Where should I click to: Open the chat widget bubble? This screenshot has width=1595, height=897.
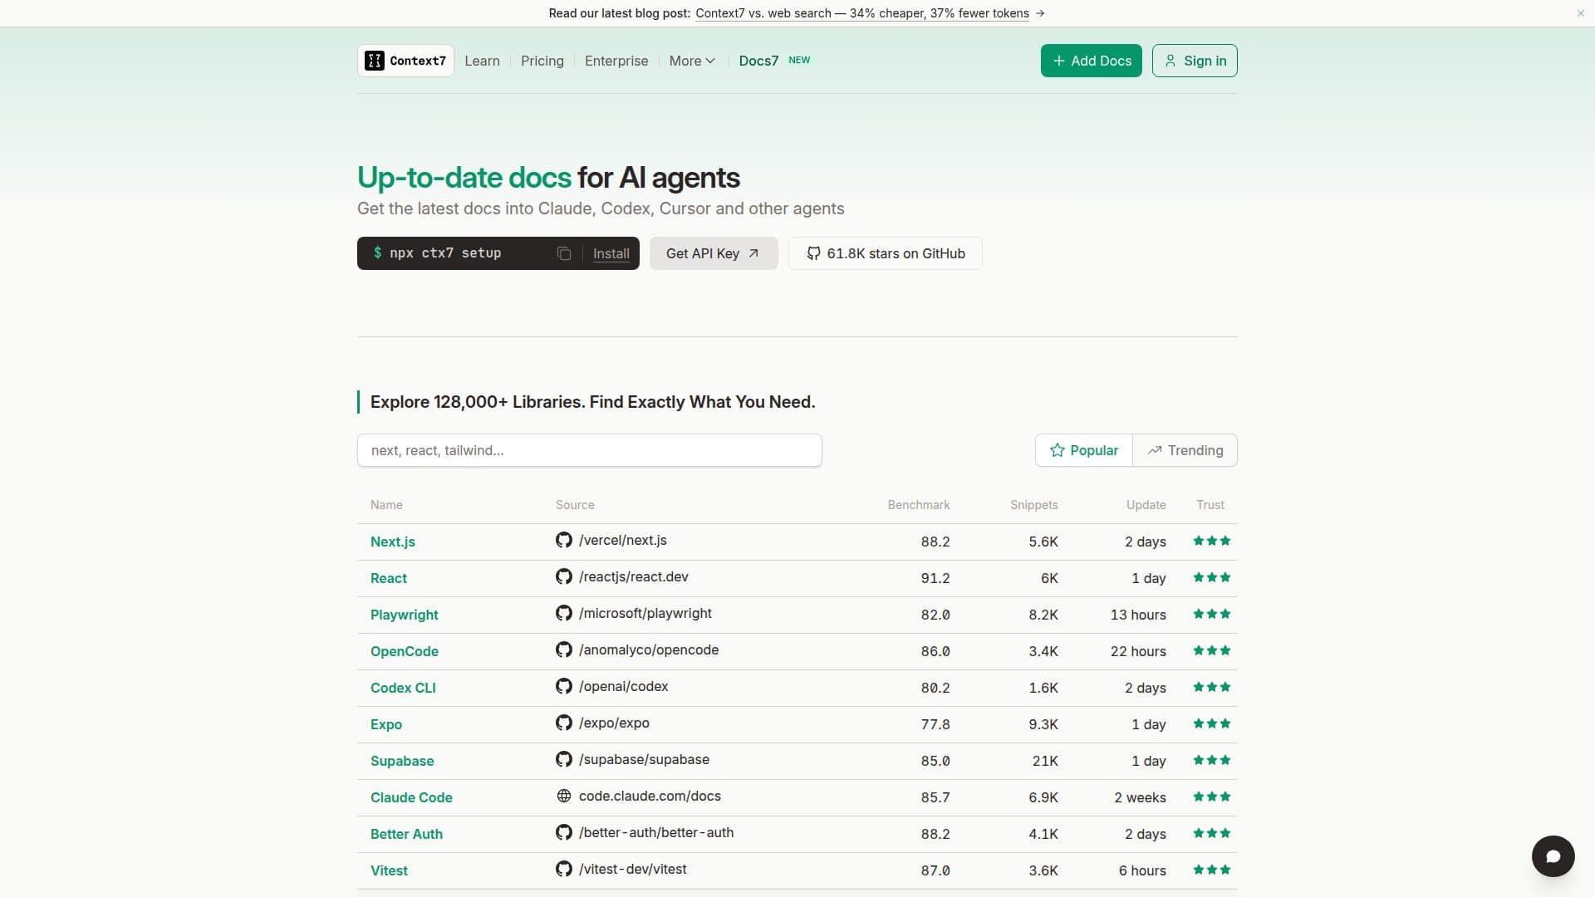[x=1553, y=856]
